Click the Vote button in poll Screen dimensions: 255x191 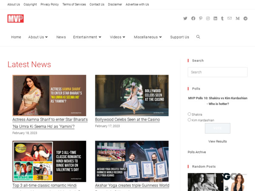pyautogui.click(x=218, y=128)
